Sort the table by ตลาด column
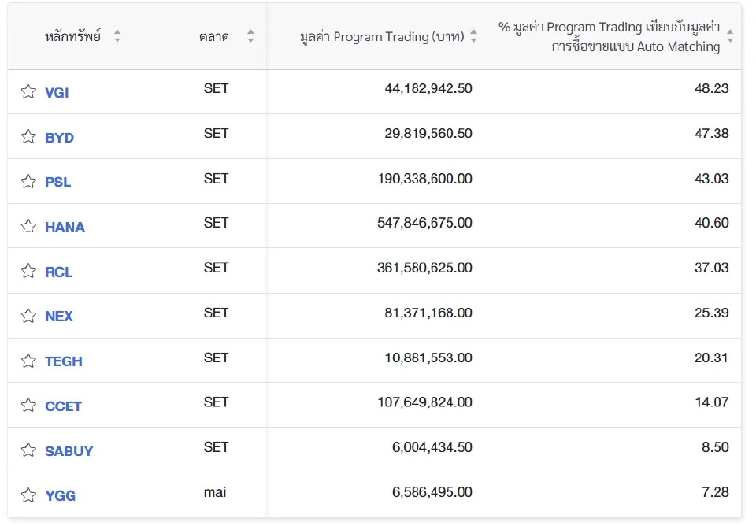 tap(250, 35)
